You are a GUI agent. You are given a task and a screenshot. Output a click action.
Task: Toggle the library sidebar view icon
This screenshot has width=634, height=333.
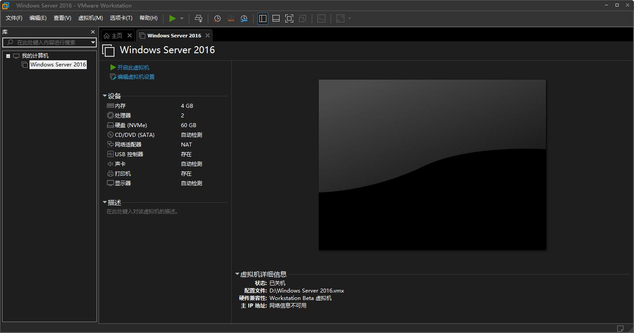(x=263, y=18)
